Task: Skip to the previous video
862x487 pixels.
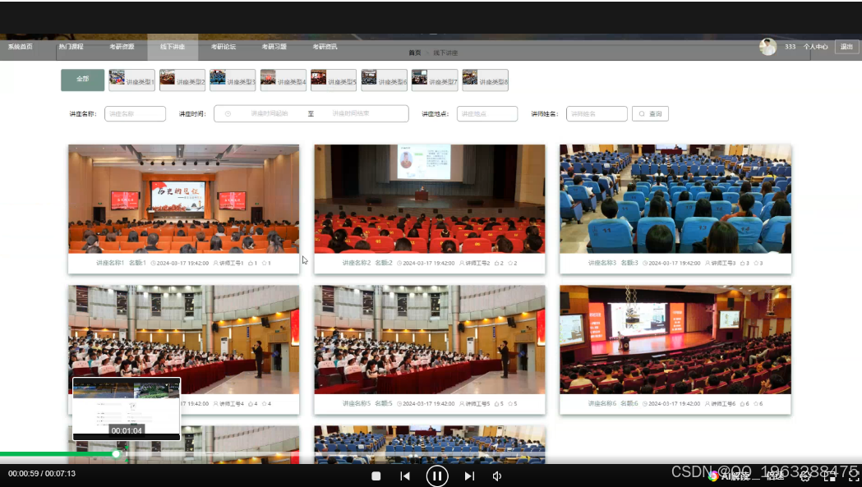Action: coord(405,476)
